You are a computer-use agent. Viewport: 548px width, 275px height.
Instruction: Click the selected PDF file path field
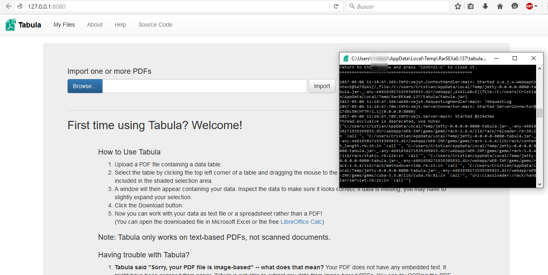(204, 86)
